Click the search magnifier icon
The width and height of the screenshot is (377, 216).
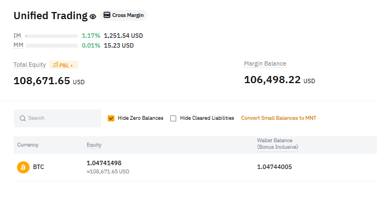22,118
